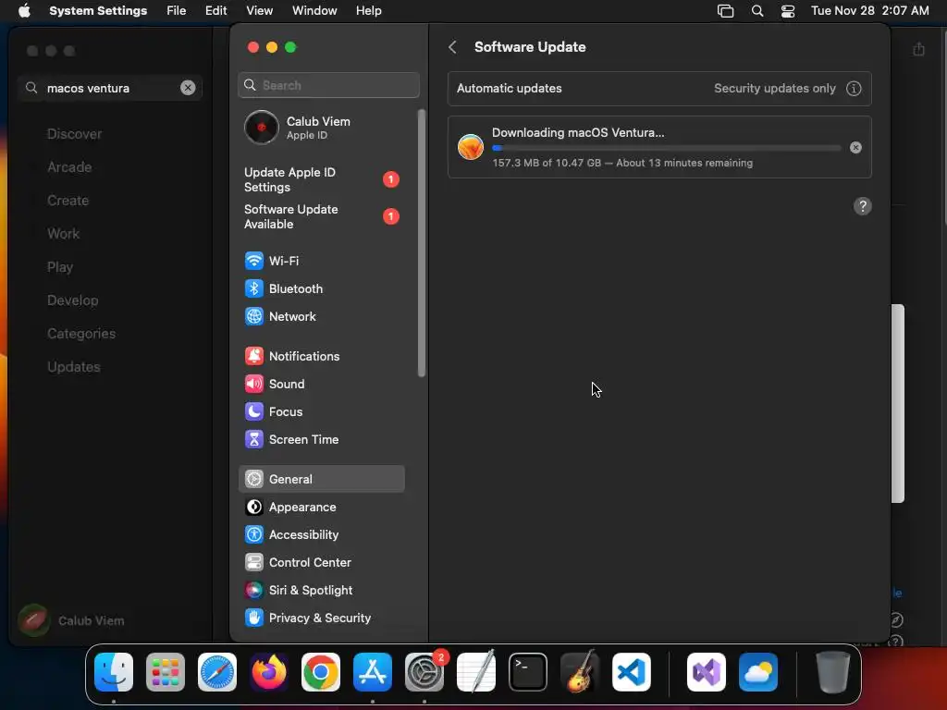947x710 pixels.
Task: Open the Help menu
Action: [368, 11]
